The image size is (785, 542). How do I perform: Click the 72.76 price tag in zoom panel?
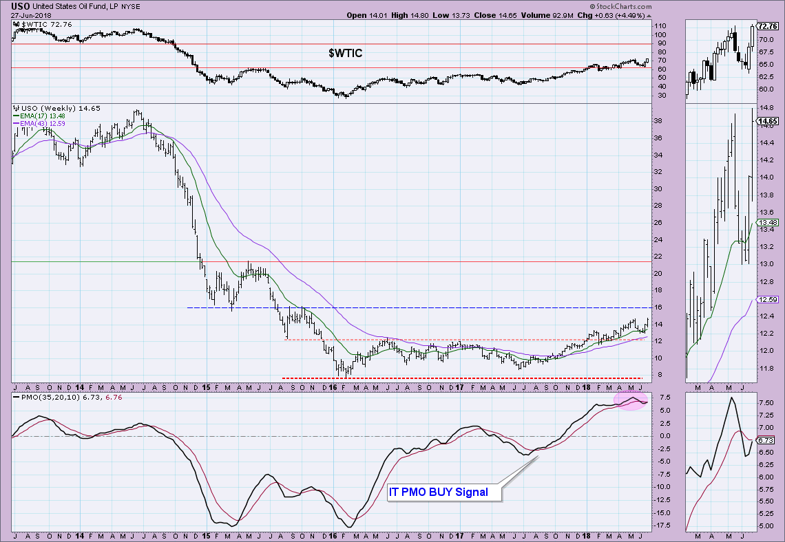(768, 26)
